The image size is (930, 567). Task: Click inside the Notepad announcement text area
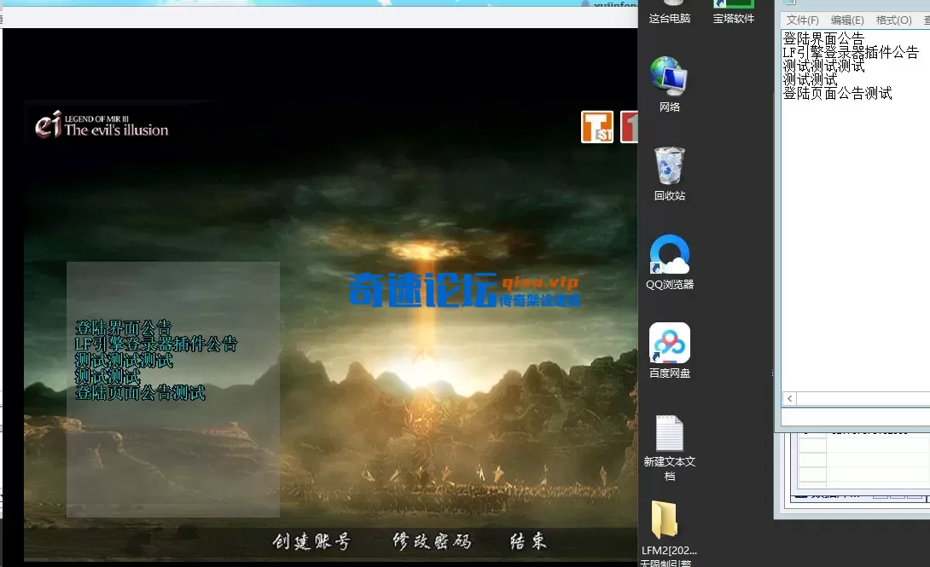853,213
